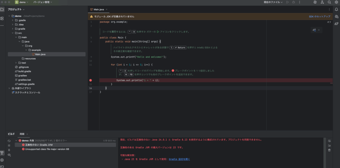This screenshot has height=168, width=340.
Task: Click the SDK のセットアップ link
Action: pyautogui.click(x=320, y=17)
